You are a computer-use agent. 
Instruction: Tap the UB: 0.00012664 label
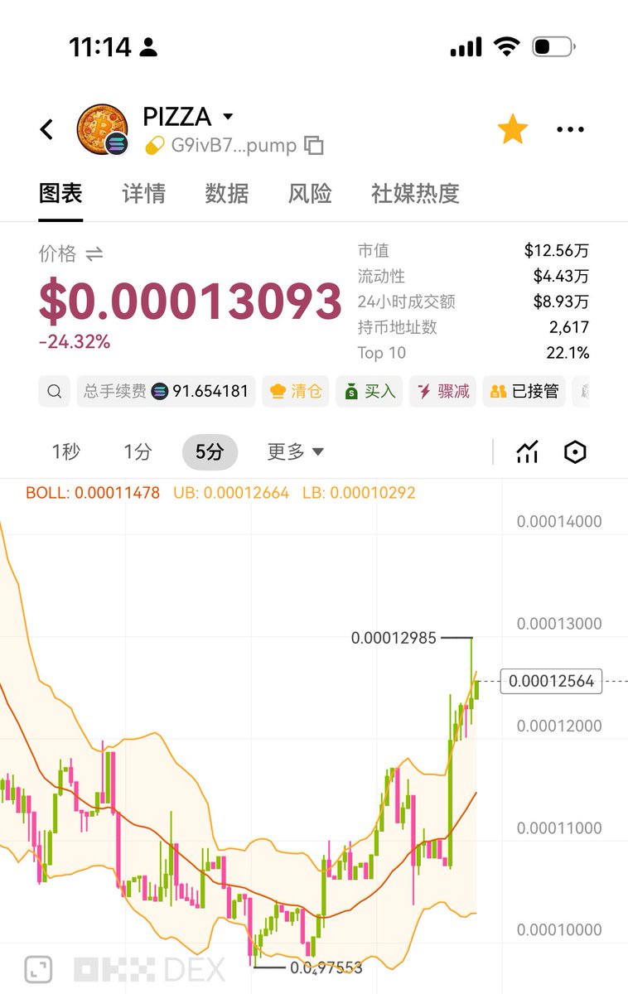[231, 493]
